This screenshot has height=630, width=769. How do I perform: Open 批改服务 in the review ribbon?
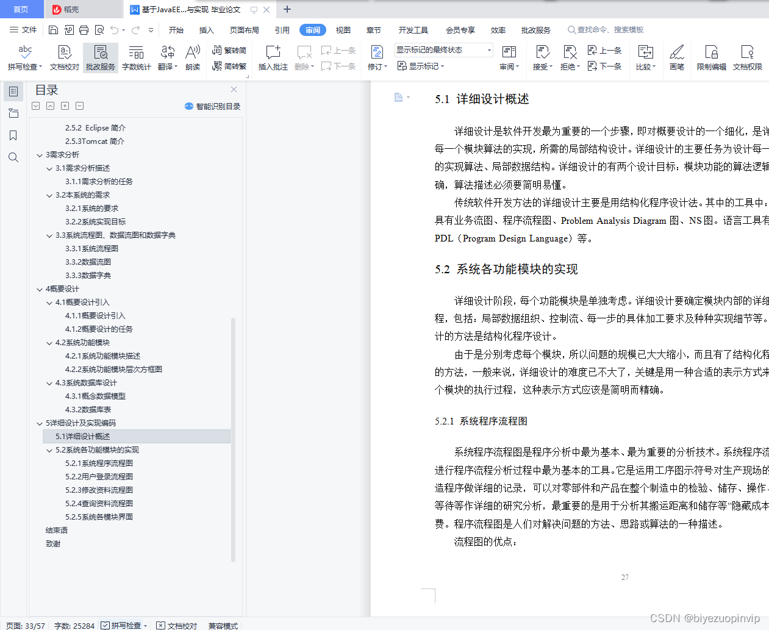pos(100,58)
